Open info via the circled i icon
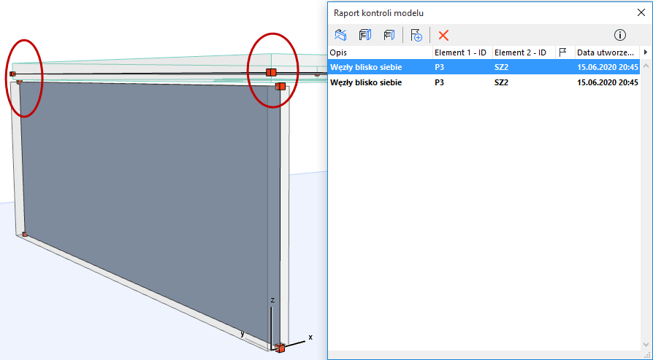Screen dimensions: 653x360 (620, 35)
